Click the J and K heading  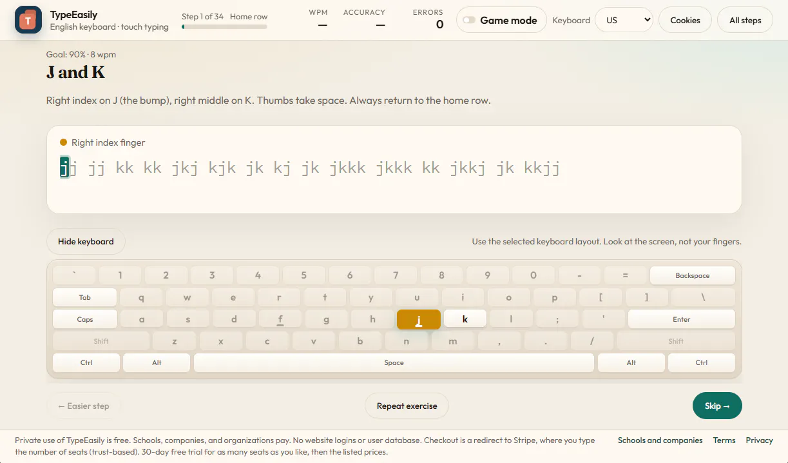75,72
